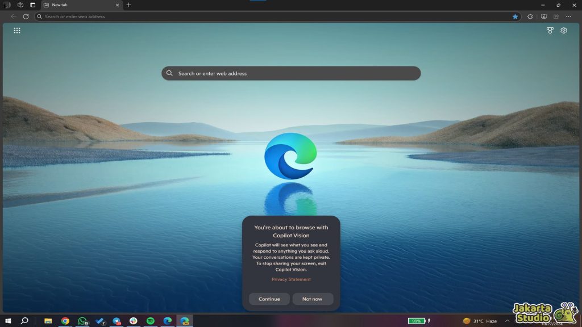Click the refresh icon in the browser toolbar
582x327 pixels.
pos(25,16)
